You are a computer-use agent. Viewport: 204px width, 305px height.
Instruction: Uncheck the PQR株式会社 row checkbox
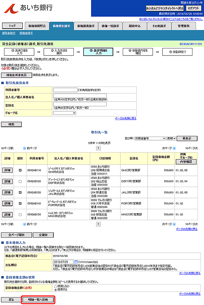pyautogui.click(x=20, y=203)
